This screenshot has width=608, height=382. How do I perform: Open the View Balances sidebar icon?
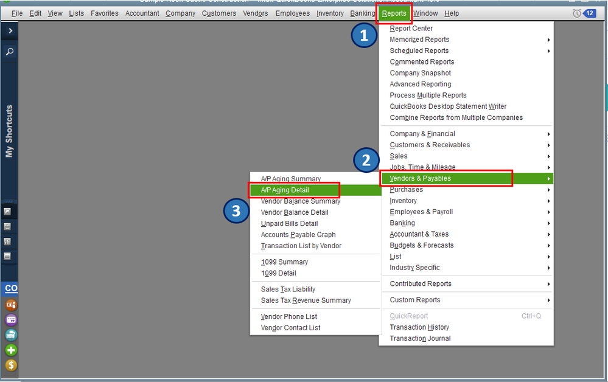tap(7, 227)
